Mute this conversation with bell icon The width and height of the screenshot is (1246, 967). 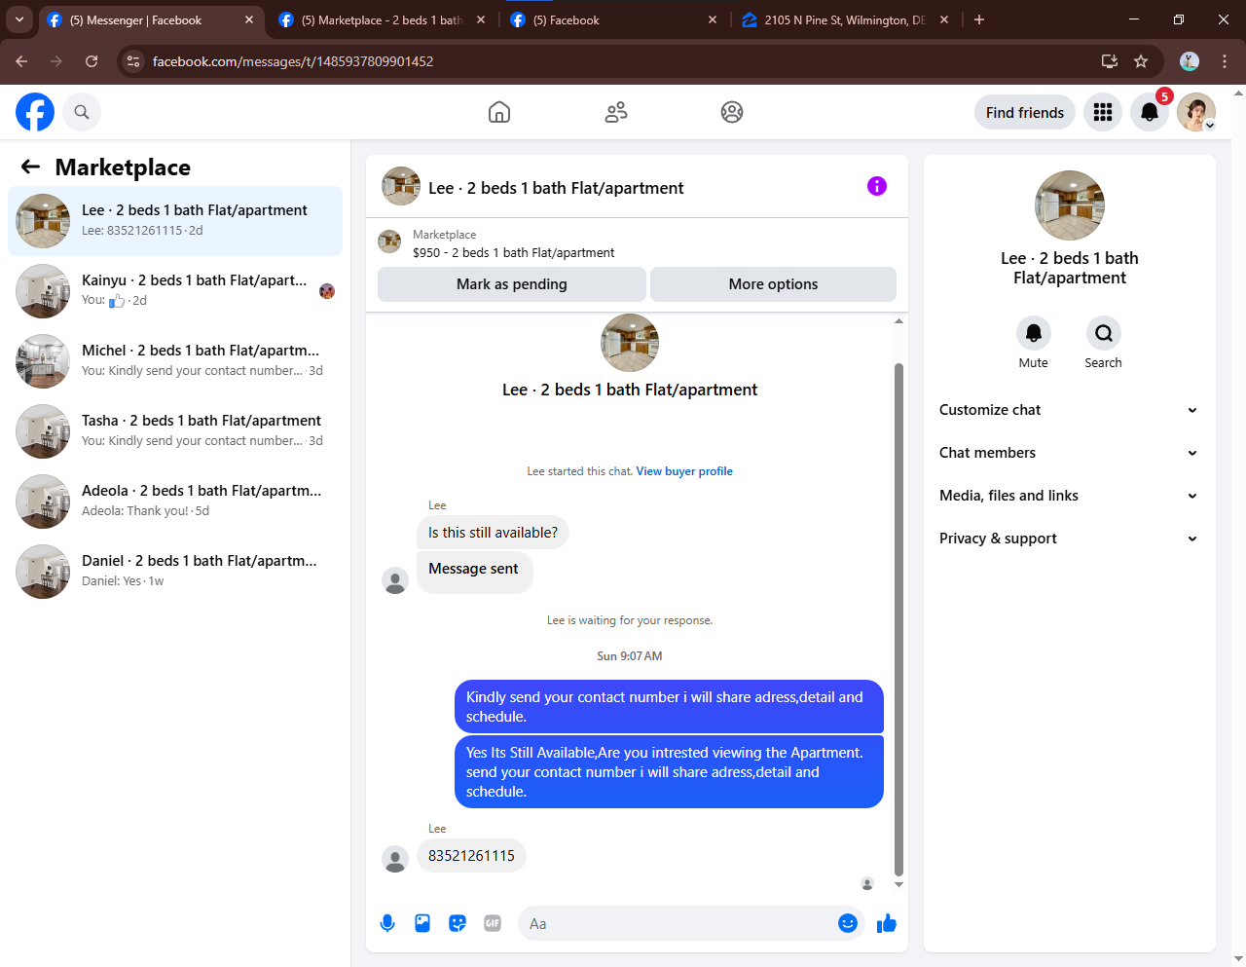click(x=1034, y=333)
